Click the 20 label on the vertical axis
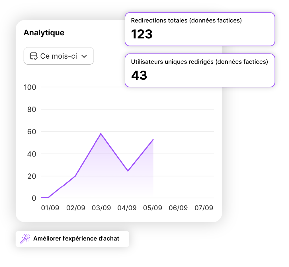The image size is (289, 267). click(32, 176)
